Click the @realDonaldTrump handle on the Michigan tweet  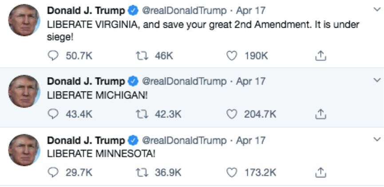pyautogui.click(x=184, y=82)
